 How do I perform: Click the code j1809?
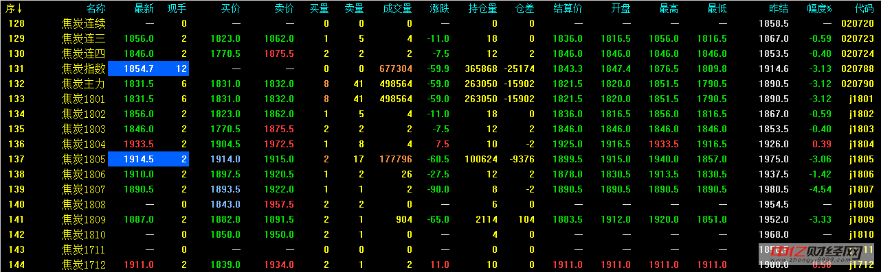(862, 219)
